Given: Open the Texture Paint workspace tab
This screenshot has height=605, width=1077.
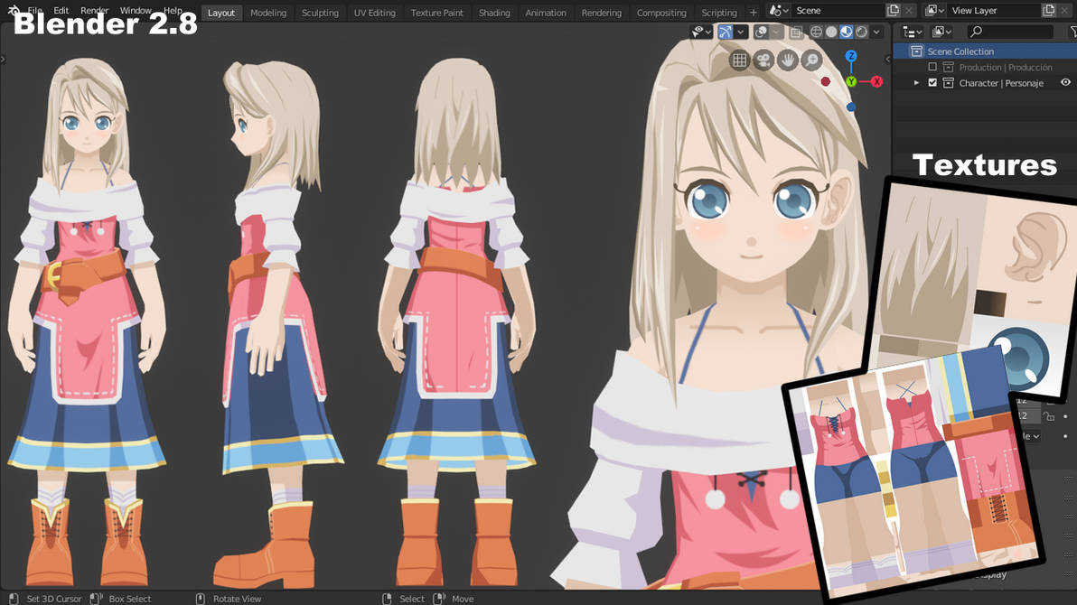Looking at the screenshot, I should pos(436,13).
